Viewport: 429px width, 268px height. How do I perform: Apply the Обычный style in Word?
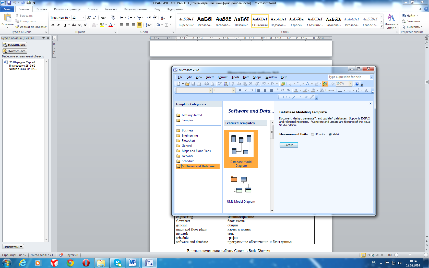pyautogui.click(x=260, y=21)
